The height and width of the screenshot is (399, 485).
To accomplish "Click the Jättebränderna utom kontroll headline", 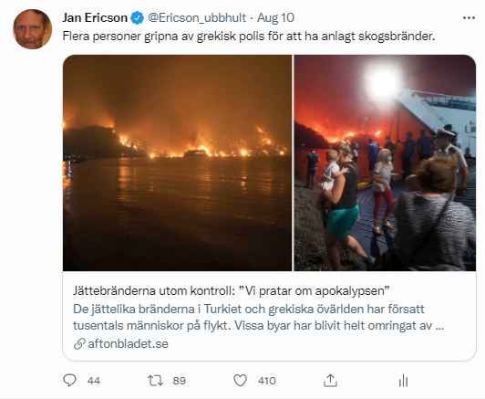I will coord(231,290).
